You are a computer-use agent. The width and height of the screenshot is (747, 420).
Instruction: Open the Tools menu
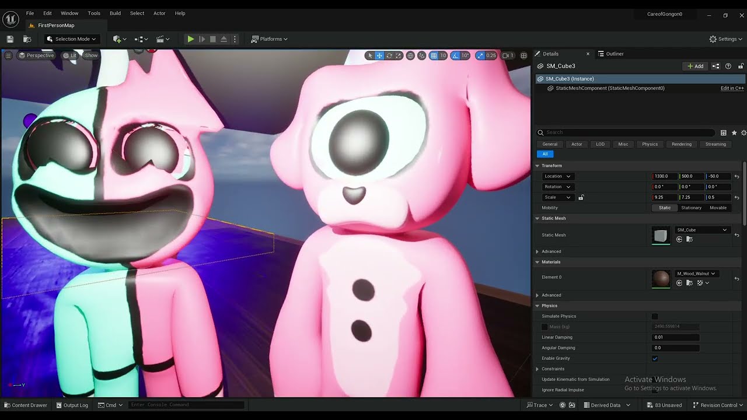94,13
